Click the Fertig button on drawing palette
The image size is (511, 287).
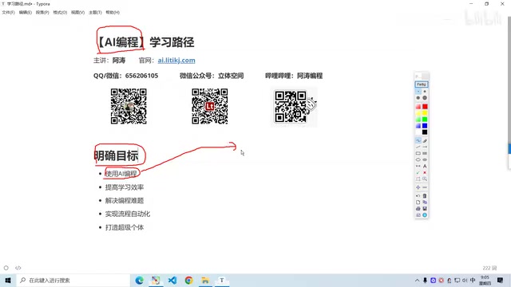pos(422,85)
